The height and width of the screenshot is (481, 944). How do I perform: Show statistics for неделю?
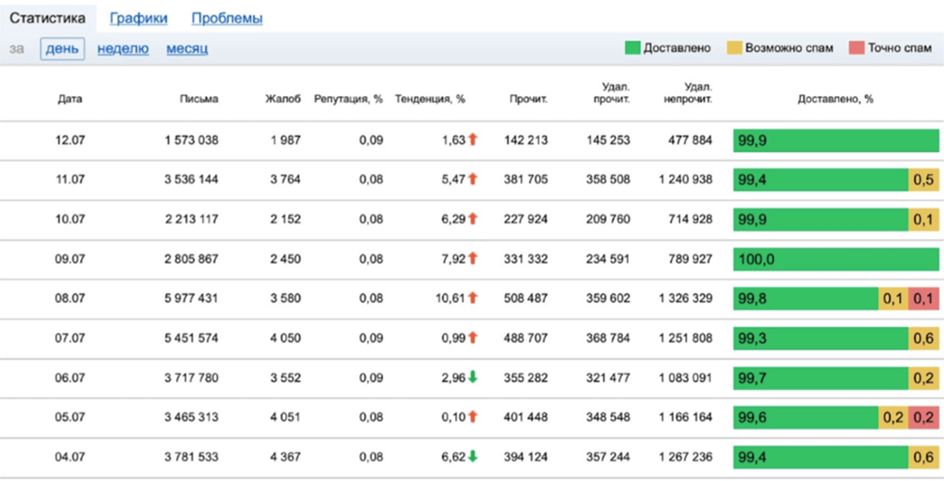[x=123, y=49]
